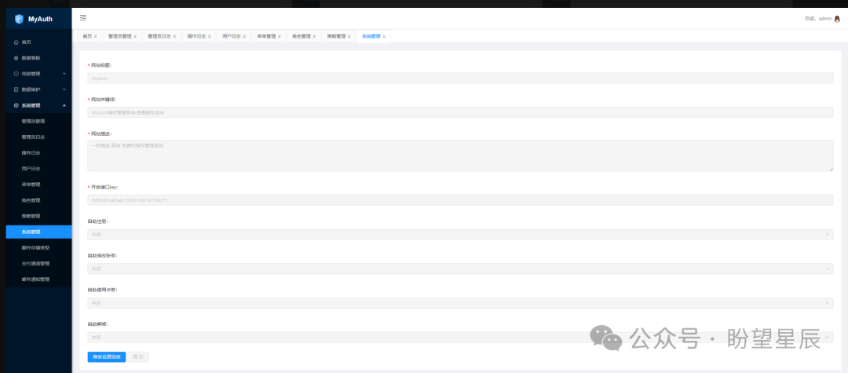Collapse the 系统管理 sidebar group

(x=64, y=105)
